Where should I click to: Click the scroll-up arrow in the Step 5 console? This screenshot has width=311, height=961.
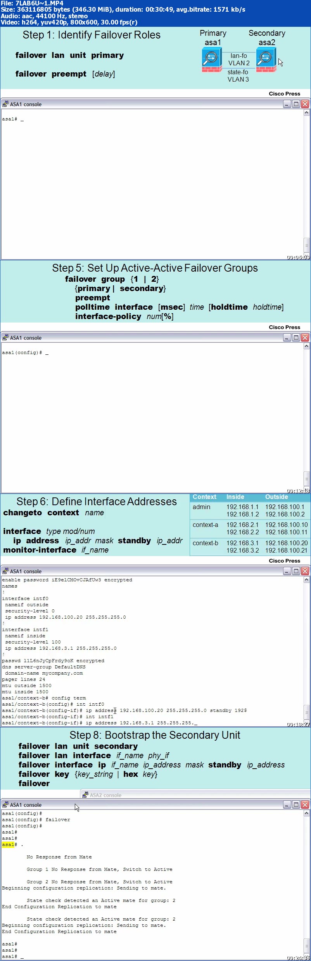click(x=306, y=346)
